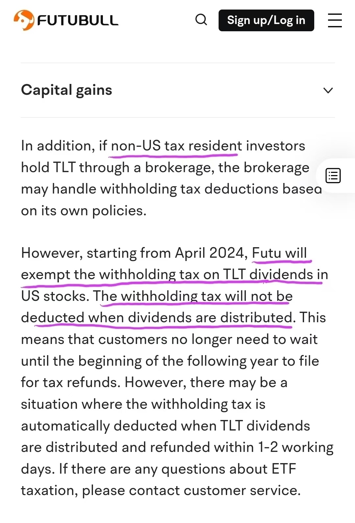The image size is (355, 523).
Task: Click 'hold TLT through a brokerage' text
Action: tap(115, 168)
